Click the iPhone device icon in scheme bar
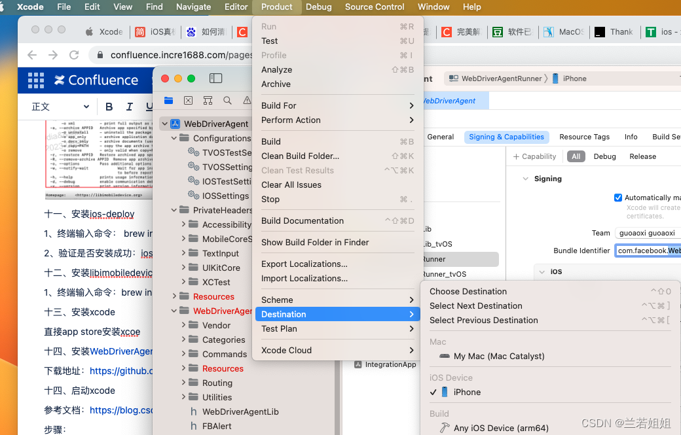Viewport: 681px width, 435px height. (555, 78)
